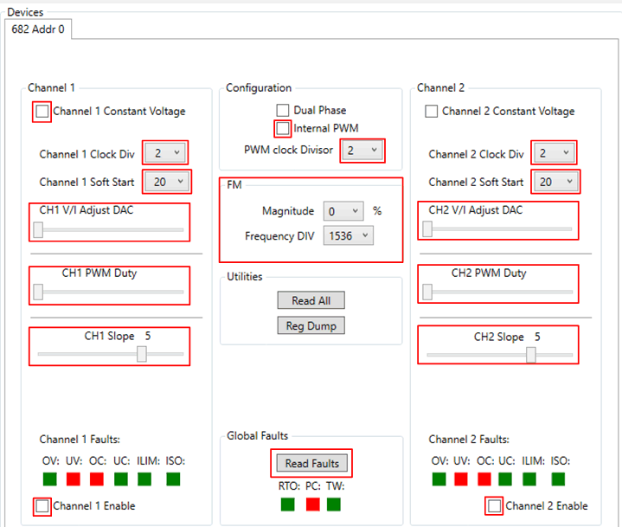Click the Global Faults PC red indicator

[311, 504]
